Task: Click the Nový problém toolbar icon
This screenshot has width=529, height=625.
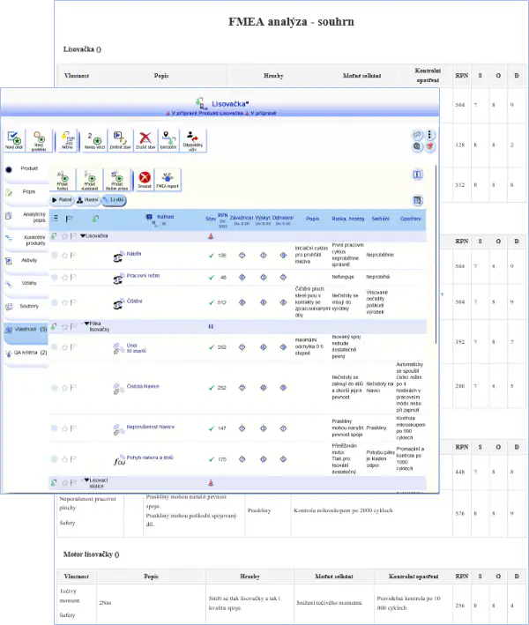Action: point(40,139)
